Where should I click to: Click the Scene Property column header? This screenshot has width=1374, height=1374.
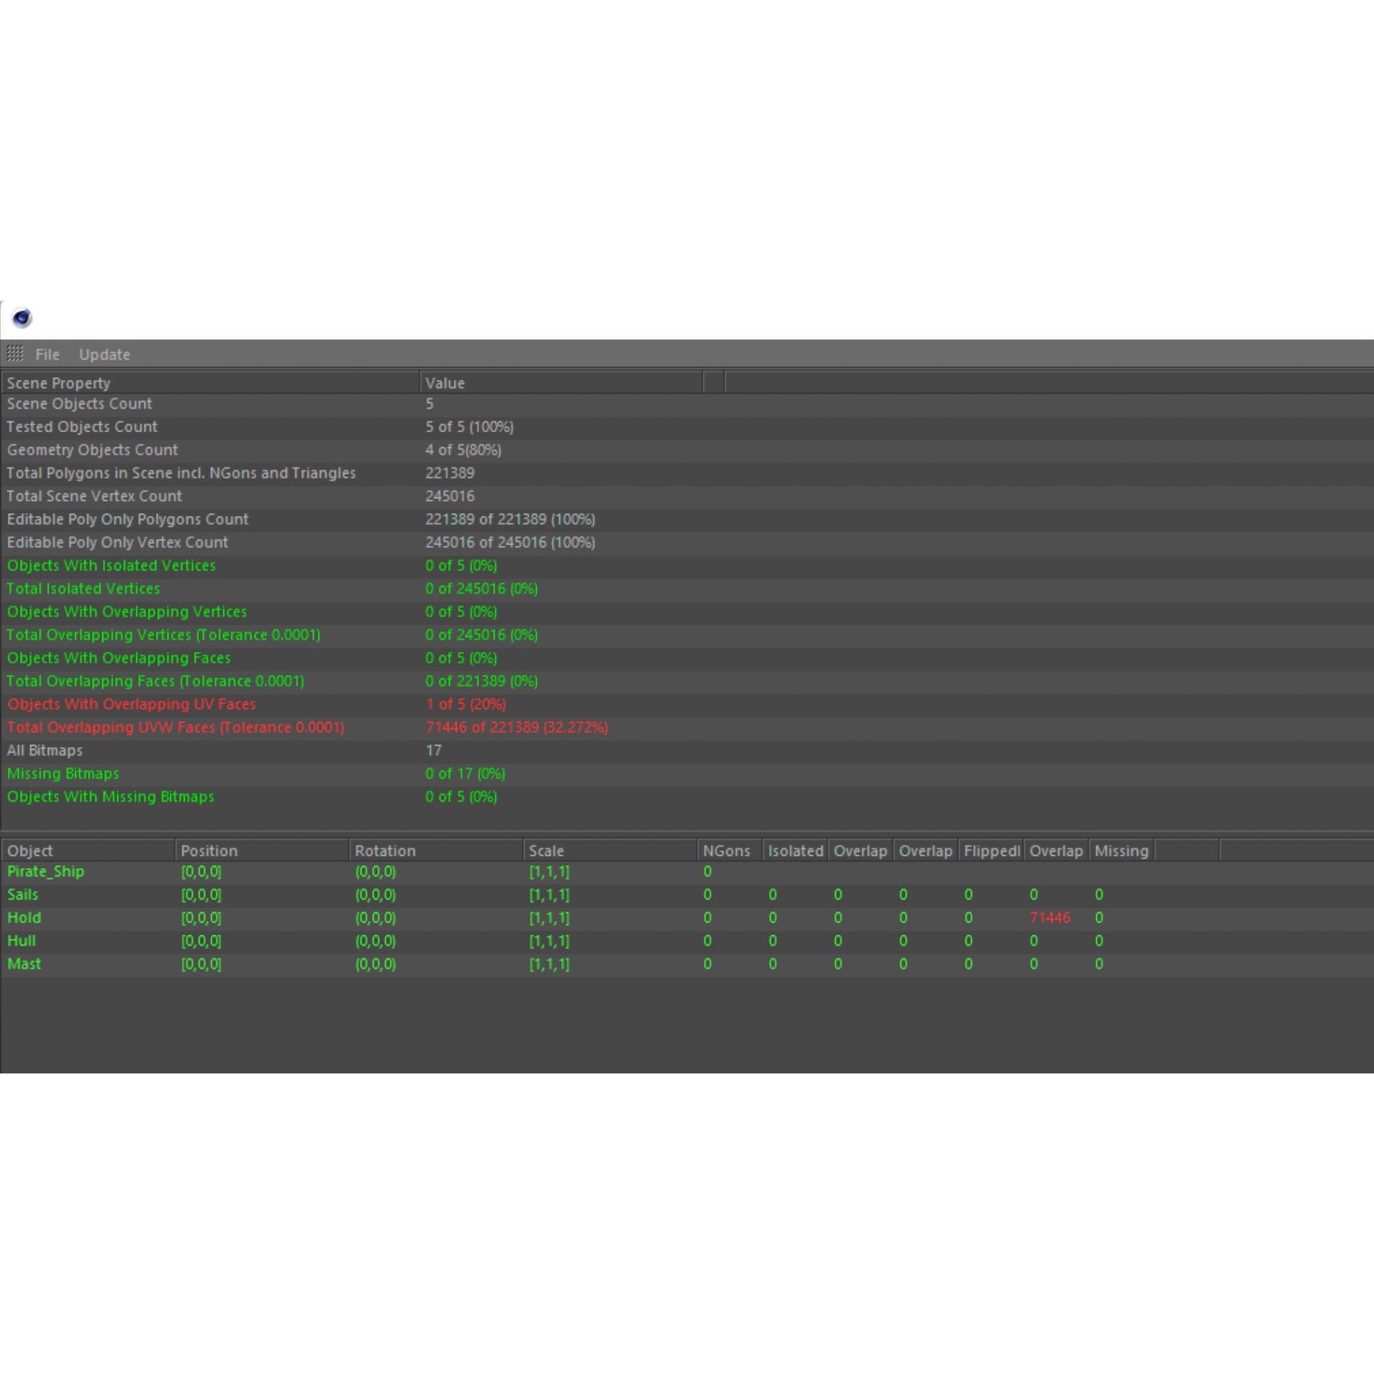point(59,383)
